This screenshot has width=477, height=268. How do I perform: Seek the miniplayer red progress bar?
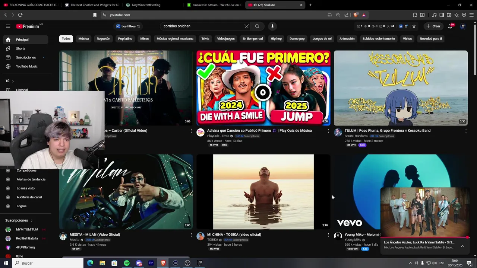tap(424, 237)
